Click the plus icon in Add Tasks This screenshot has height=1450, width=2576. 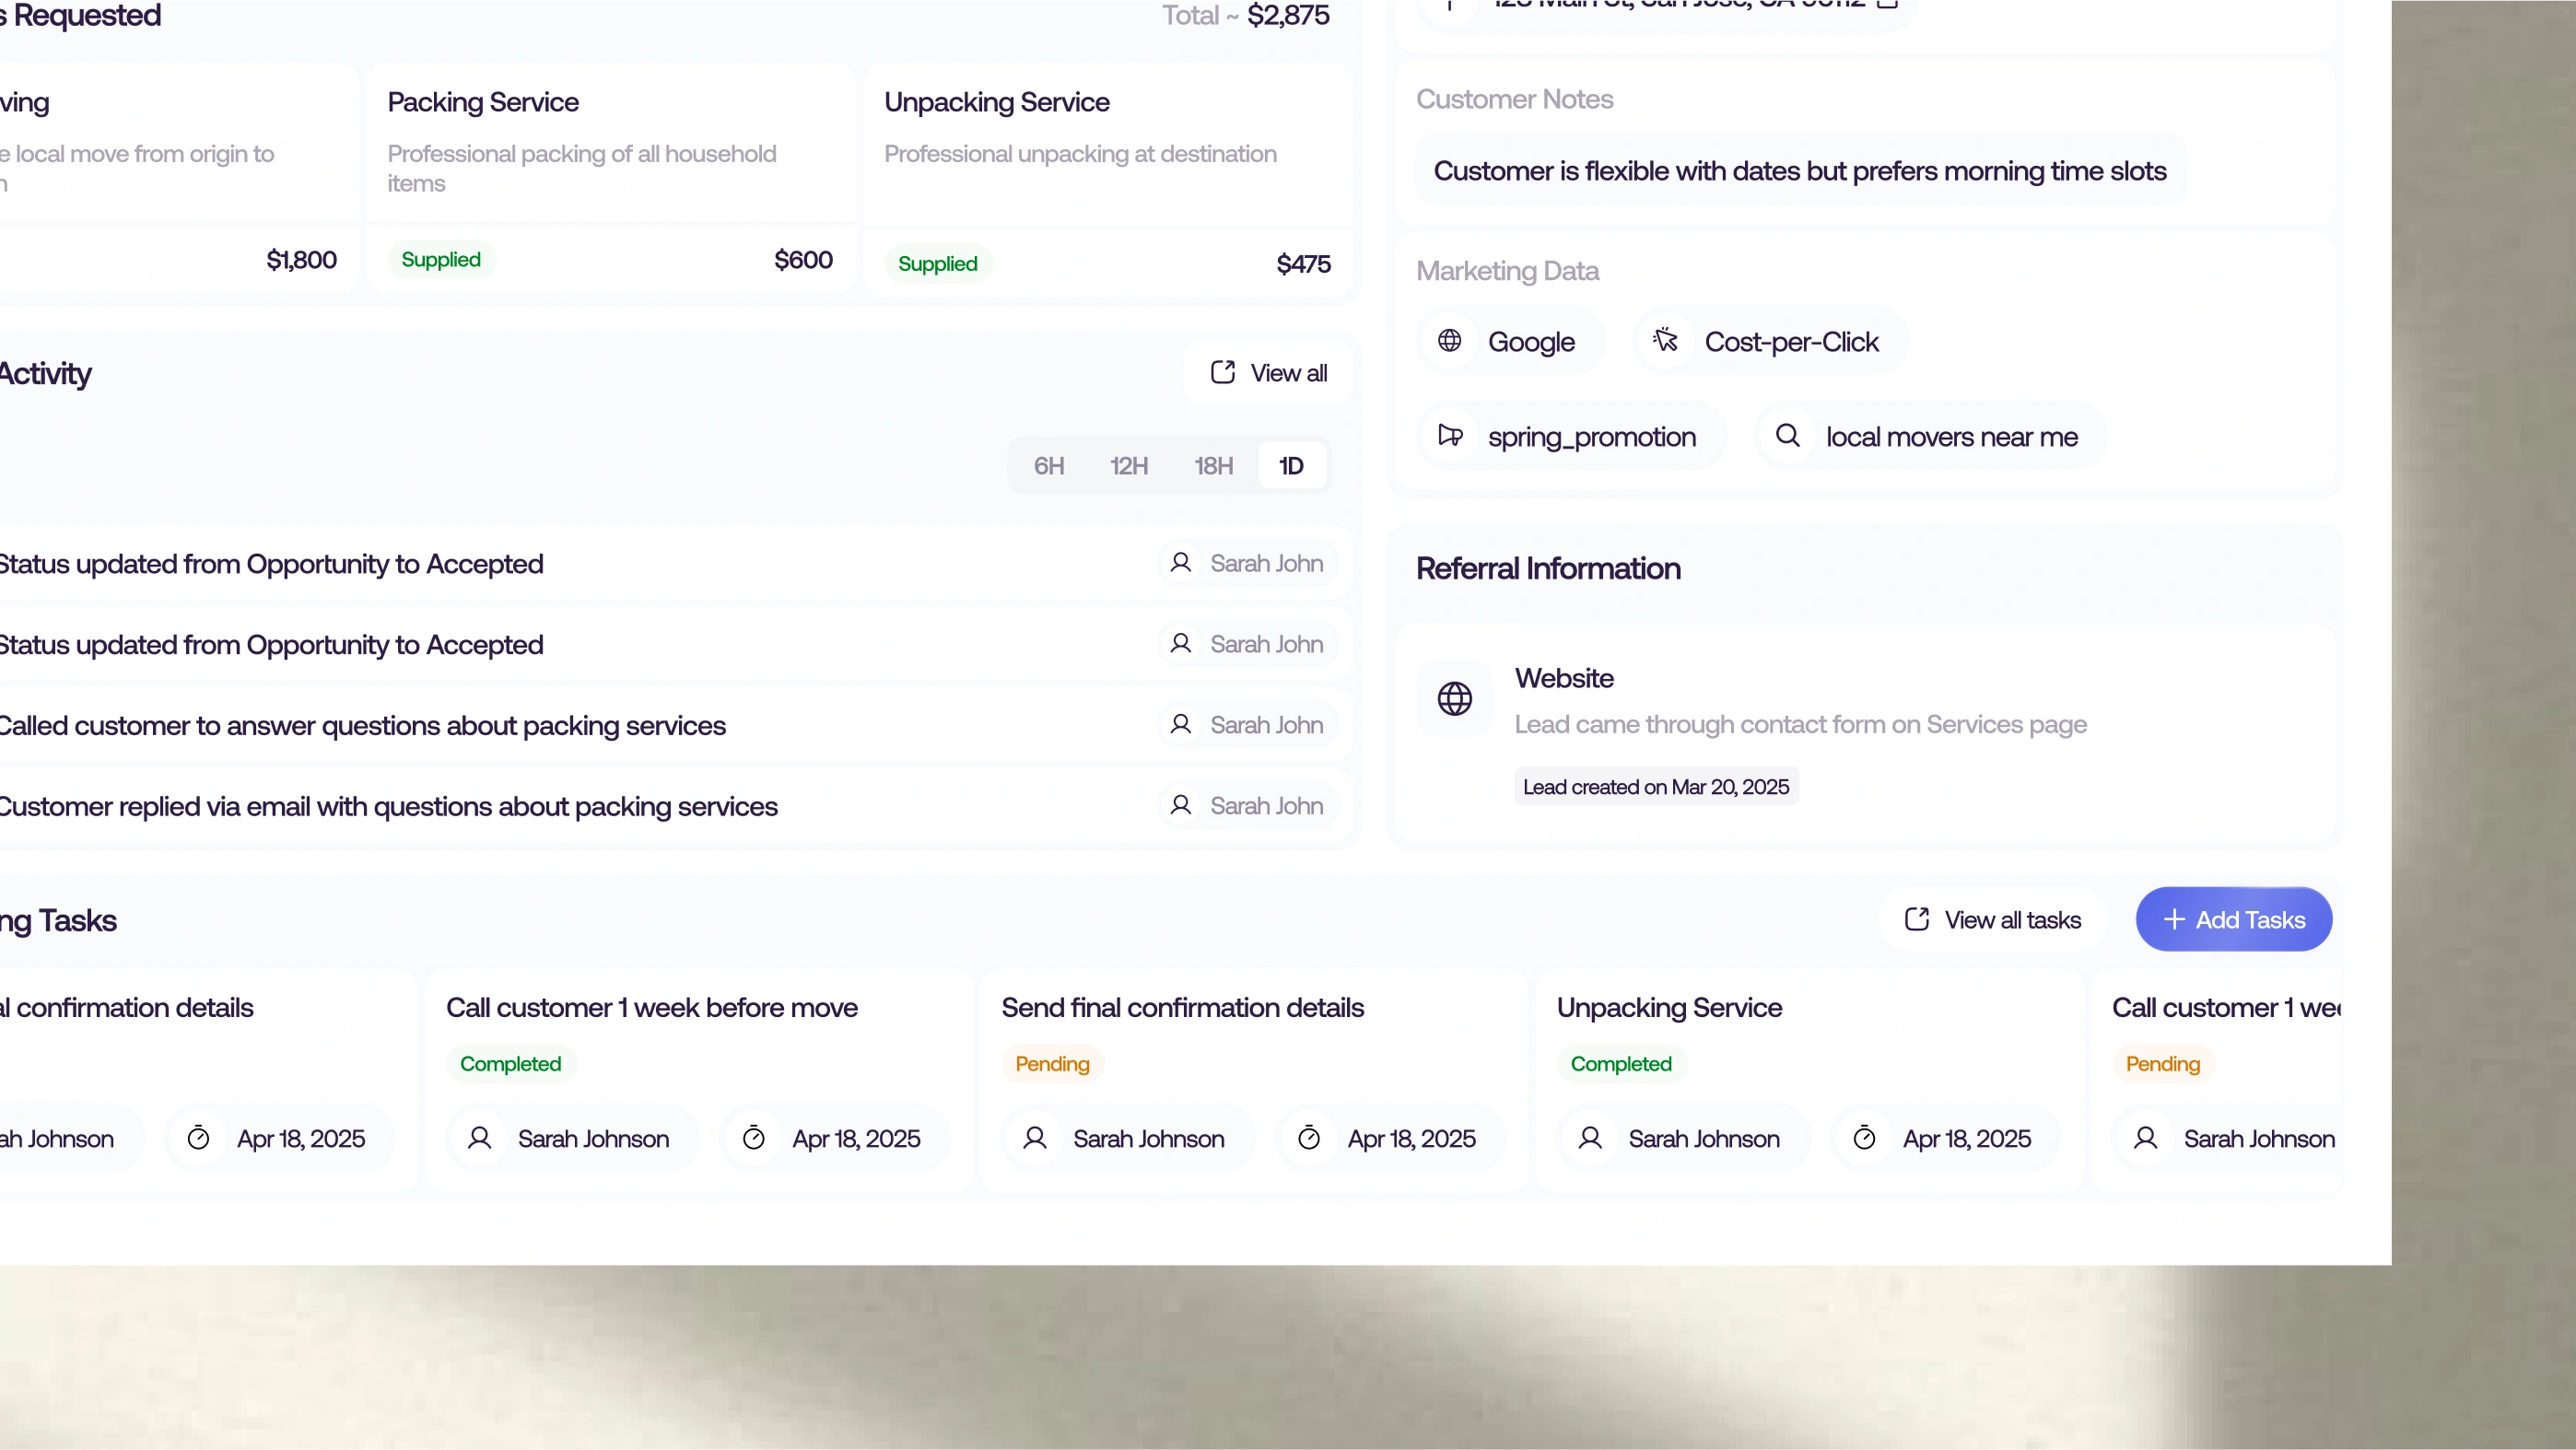pos(2173,919)
